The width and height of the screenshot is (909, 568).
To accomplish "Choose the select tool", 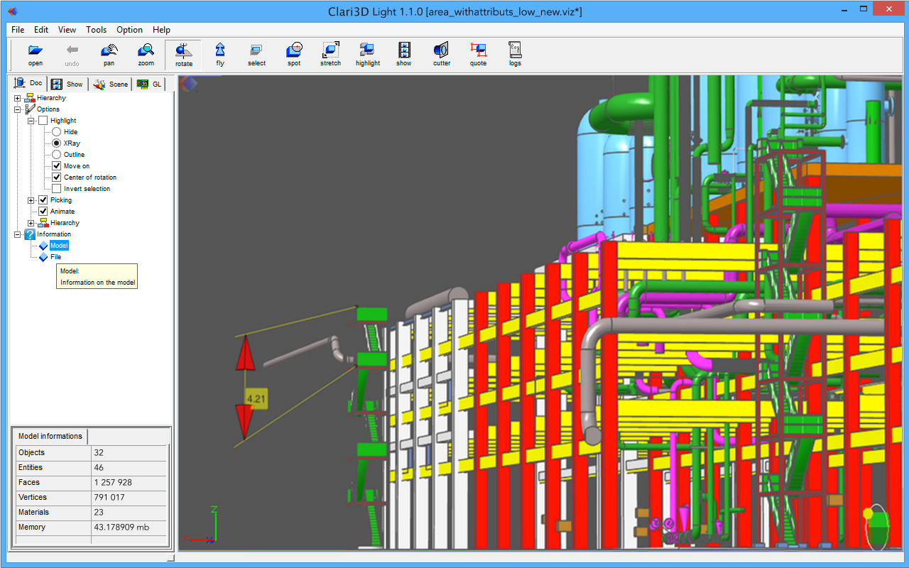I will pos(257,55).
